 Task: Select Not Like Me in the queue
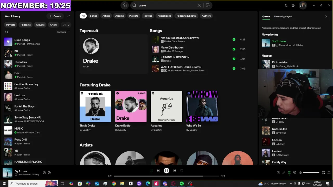click(294, 131)
